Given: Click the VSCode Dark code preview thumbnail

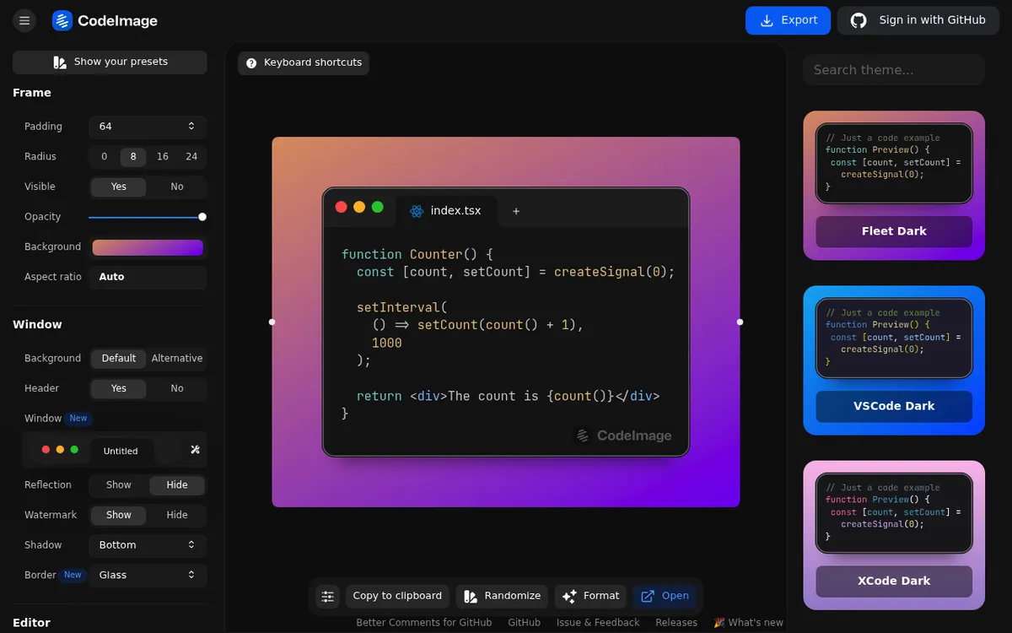Looking at the screenshot, I should [894, 338].
